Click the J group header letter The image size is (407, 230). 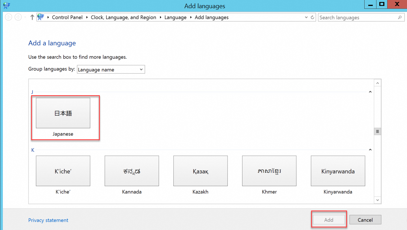[x=32, y=92]
